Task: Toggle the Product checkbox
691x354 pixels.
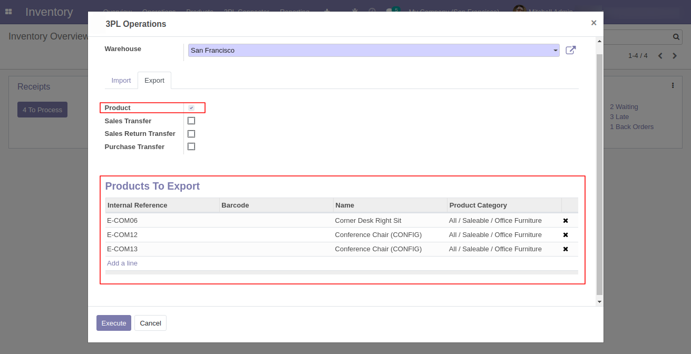Action: 191,108
